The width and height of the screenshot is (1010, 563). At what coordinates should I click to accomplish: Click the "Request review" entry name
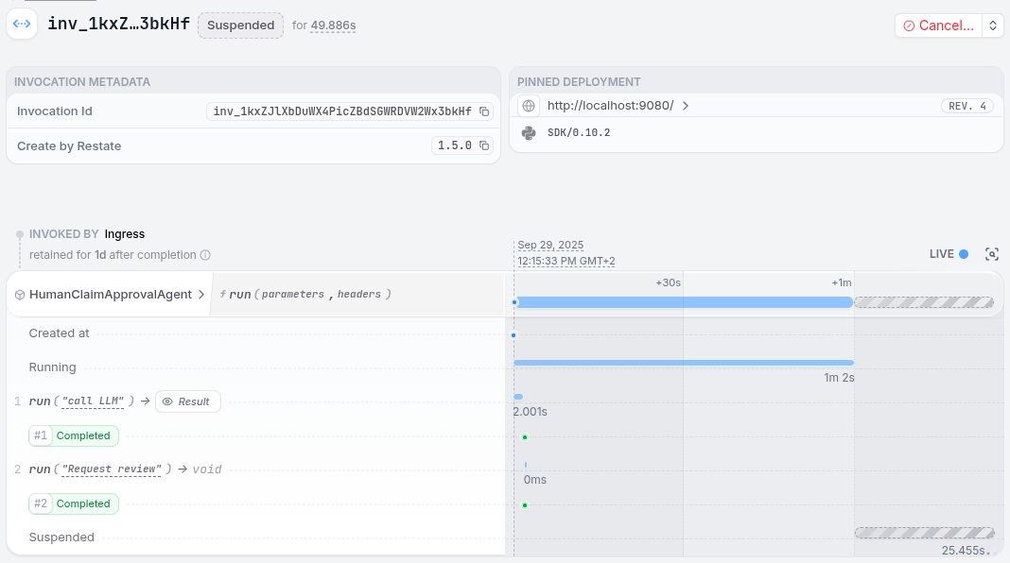(x=112, y=469)
